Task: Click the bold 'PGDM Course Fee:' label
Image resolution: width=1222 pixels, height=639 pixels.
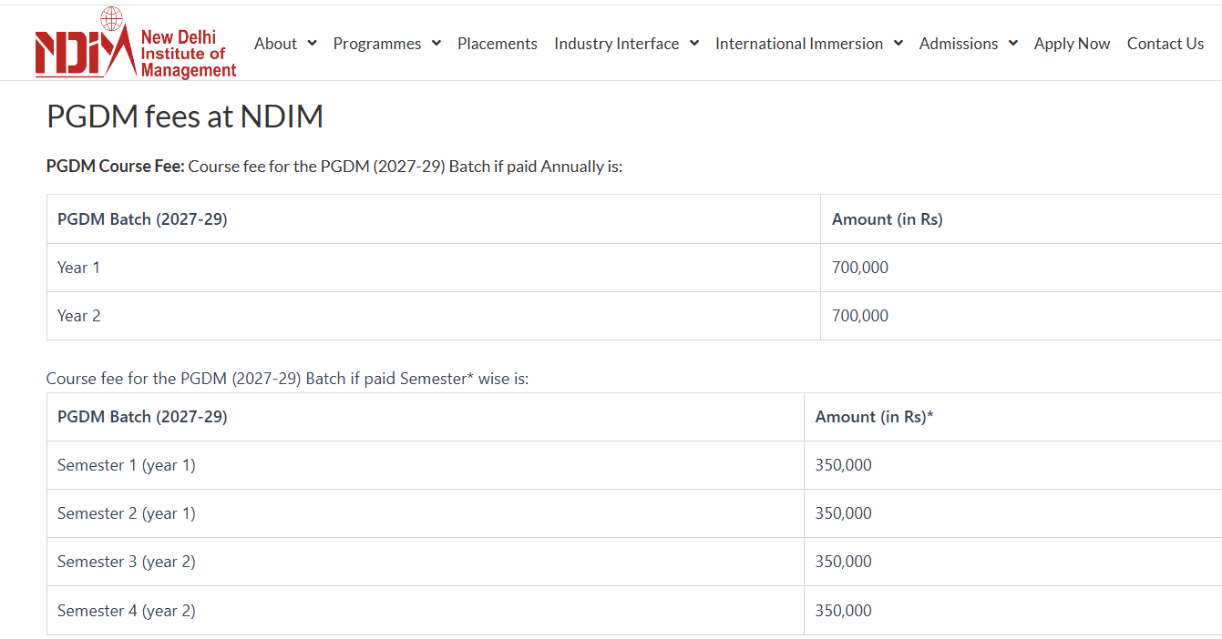Action: [x=116, y=167]
